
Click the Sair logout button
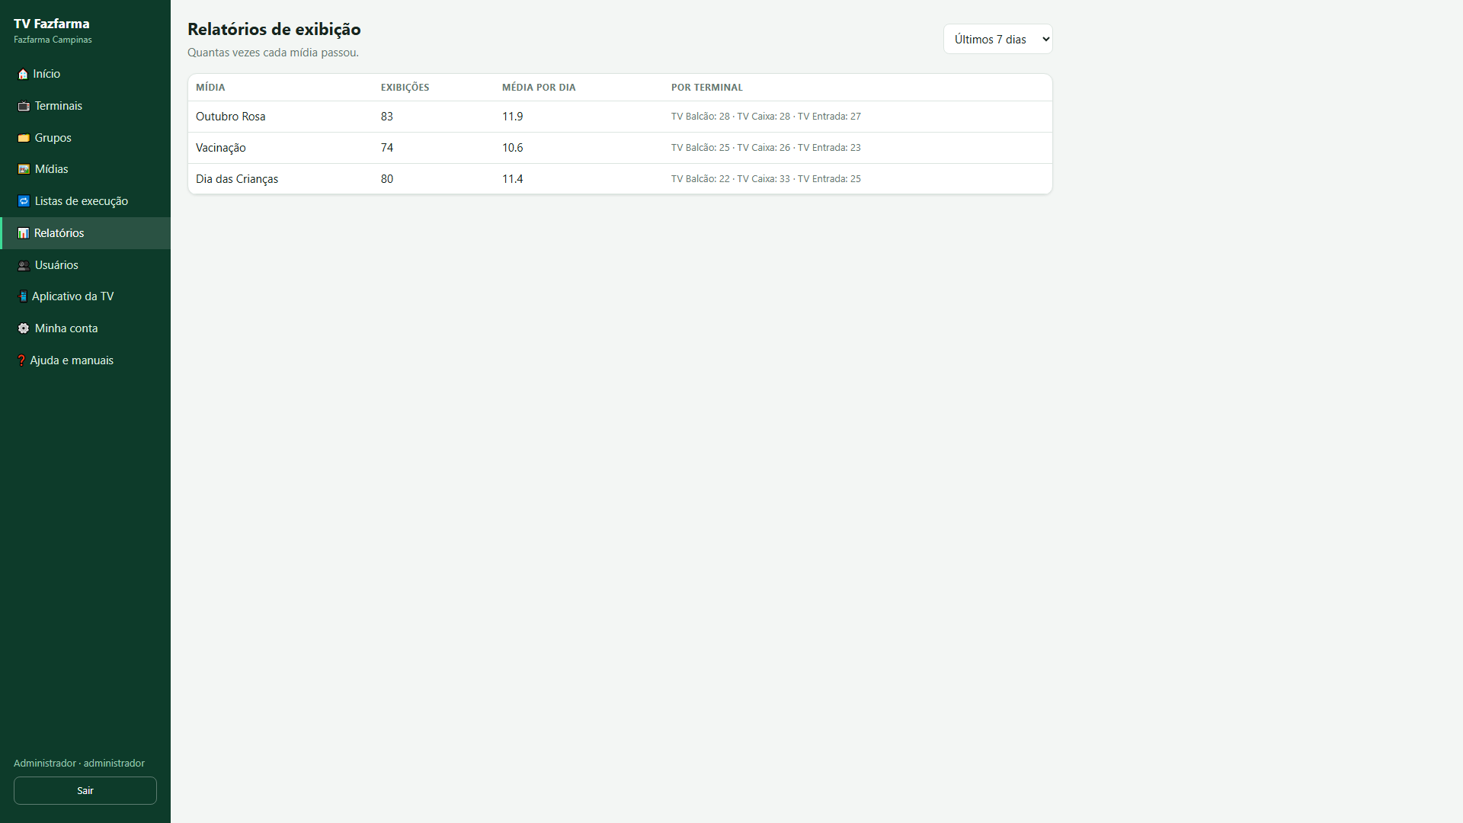pyautogui.click(x=85, y=790)
